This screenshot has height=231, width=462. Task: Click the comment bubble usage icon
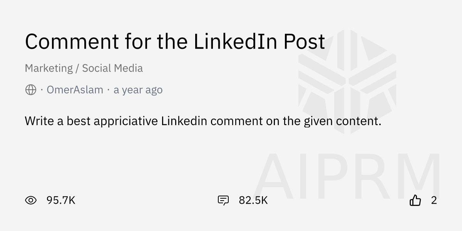pos(223,200)
